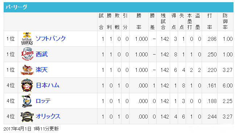Open the ソフトバンク team link

click(x=51, y=39)
